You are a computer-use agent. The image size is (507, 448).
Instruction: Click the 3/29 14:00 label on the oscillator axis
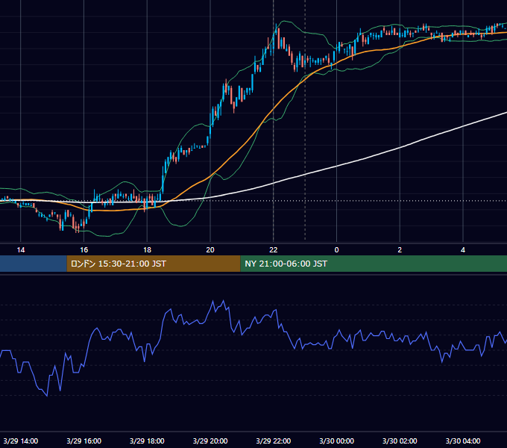pos(21,441)
